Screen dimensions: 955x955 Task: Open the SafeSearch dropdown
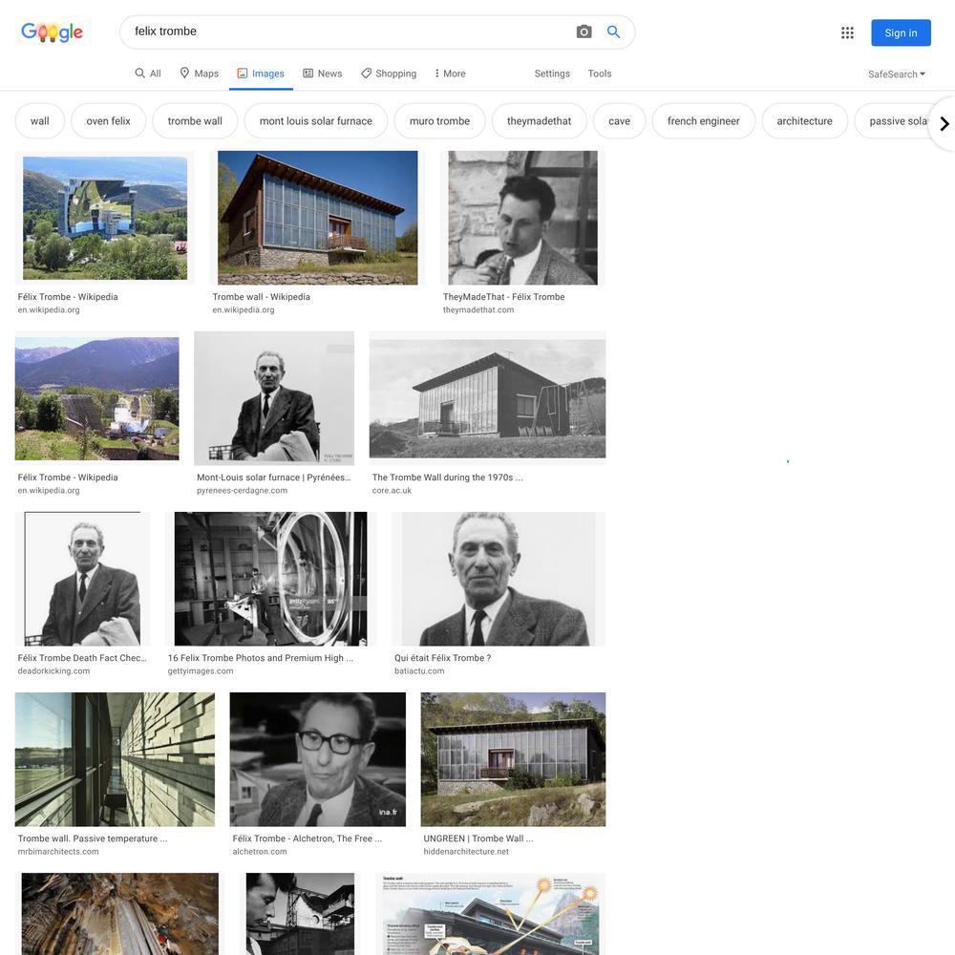click(x=897, y=74)
